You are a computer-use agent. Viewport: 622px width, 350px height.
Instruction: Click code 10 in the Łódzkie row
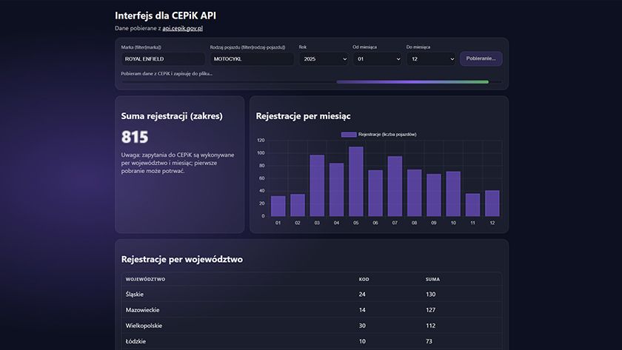point(362,341)
